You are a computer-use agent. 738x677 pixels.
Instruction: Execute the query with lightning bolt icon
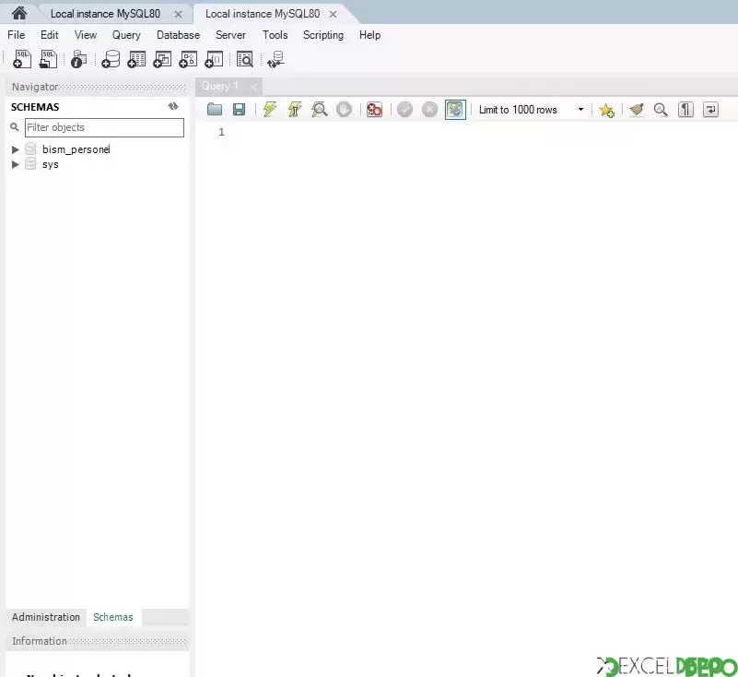click(x=270, y=110)
